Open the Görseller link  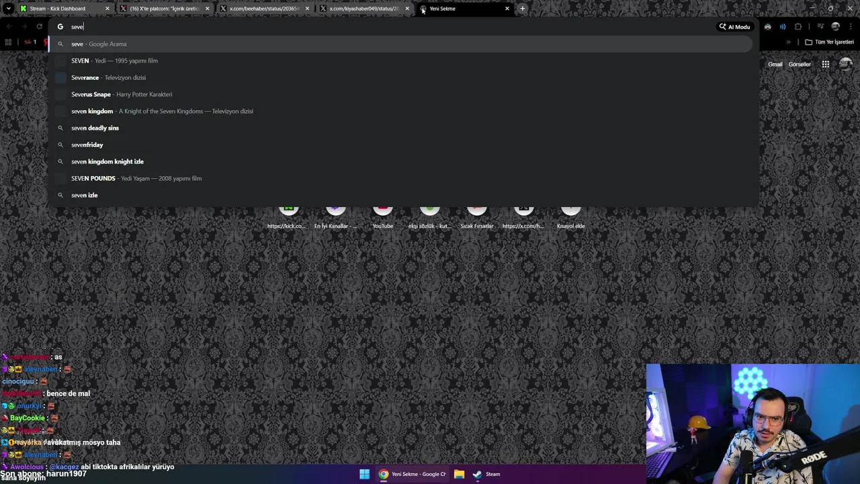(x=800, y=65)
